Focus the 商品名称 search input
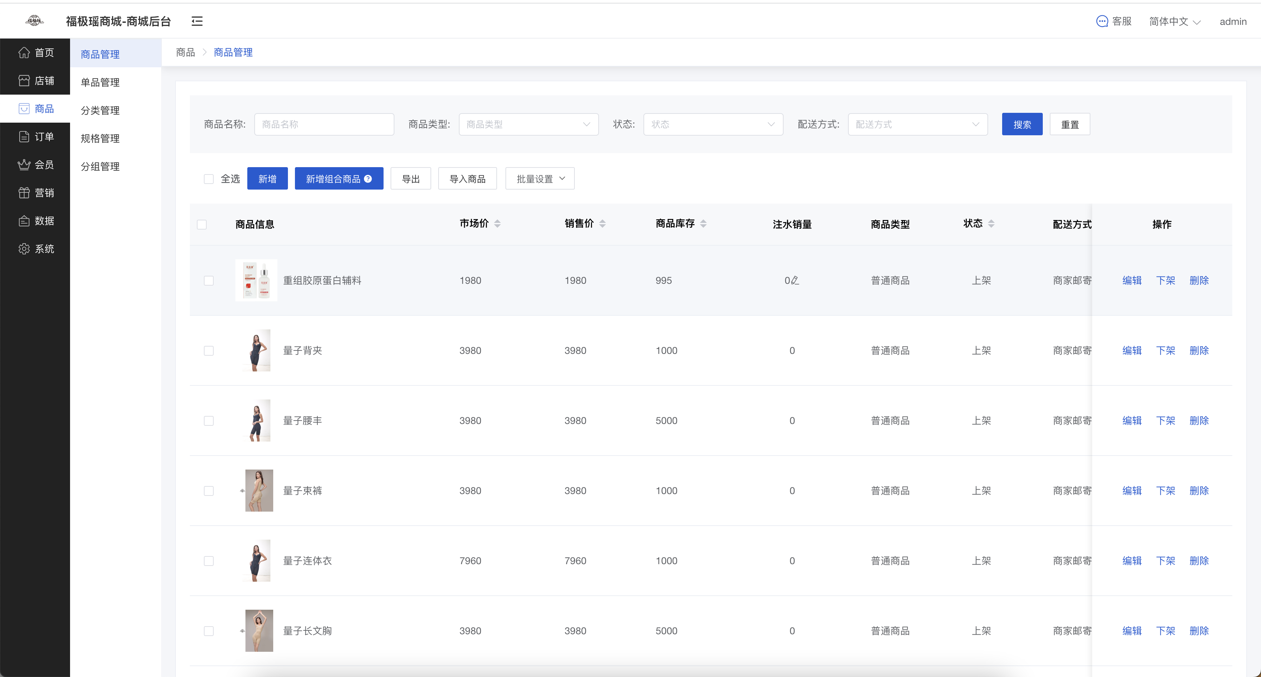 pyautogui.click(x=324, y=124)
